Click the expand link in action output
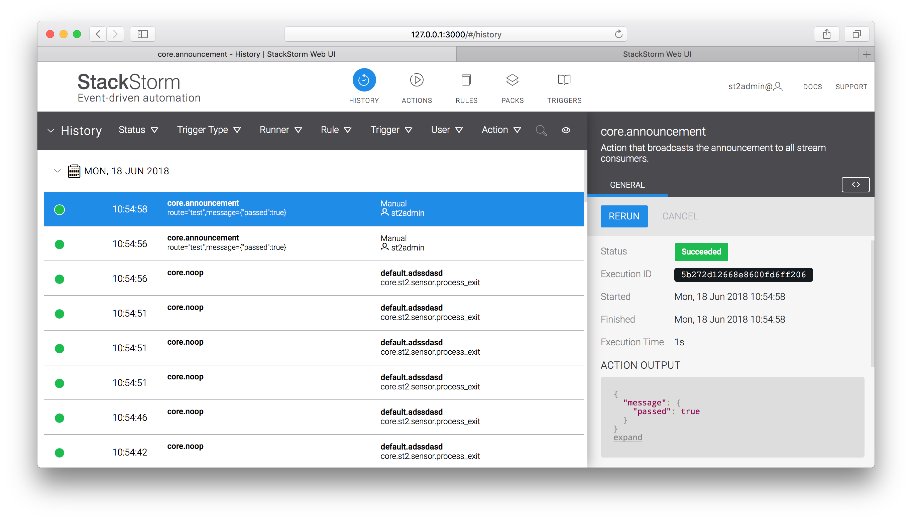The width and height of the screenshot is (912, 521). [628, 437]
